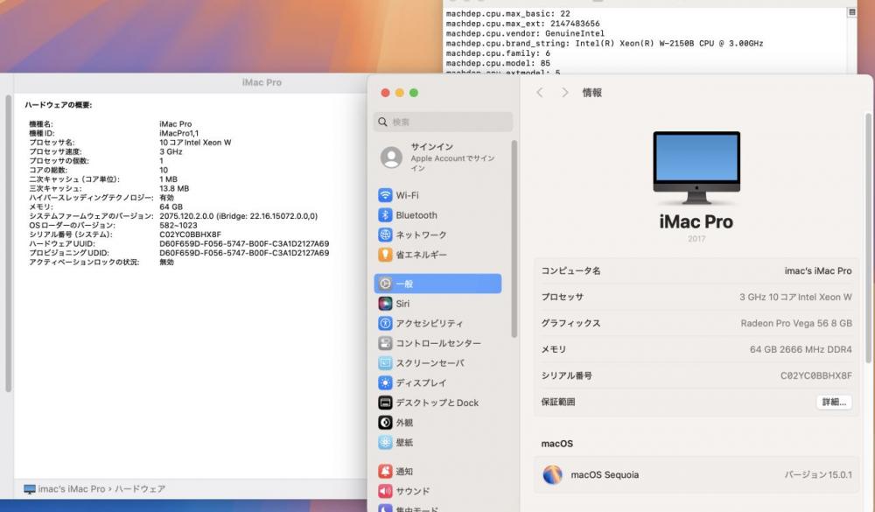
Task: Open the ディスプレイ sun icon
Action: (x=385, y=383)
